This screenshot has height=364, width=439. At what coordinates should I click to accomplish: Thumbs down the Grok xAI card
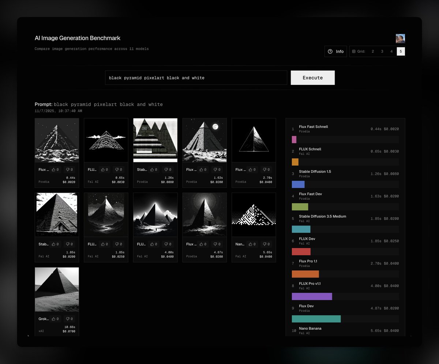tap(70, 319)
